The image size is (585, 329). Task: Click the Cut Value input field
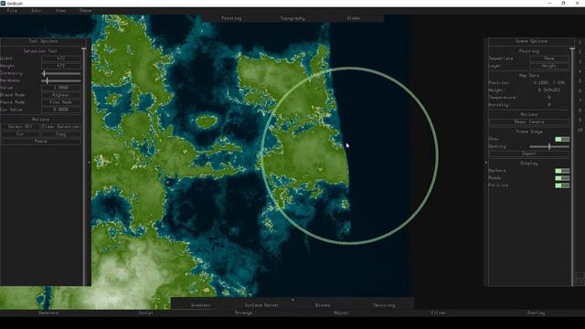click(61, 110)
